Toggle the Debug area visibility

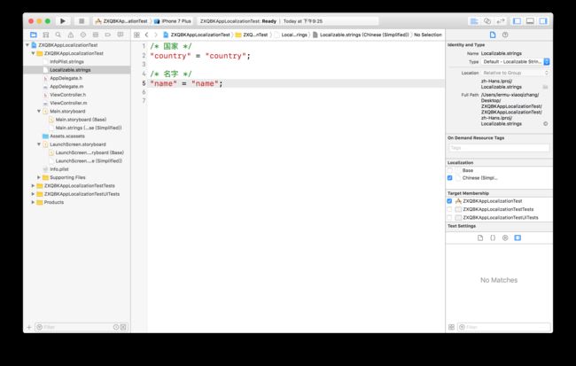pyautogui.click(x=530, y=21)
